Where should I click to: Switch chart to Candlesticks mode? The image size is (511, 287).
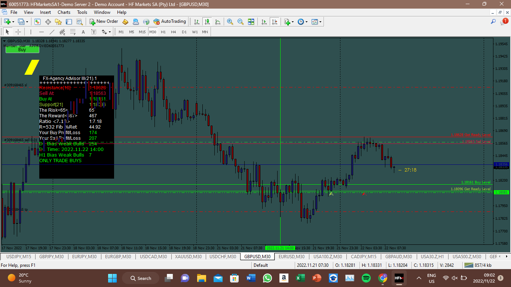point(207,22)
